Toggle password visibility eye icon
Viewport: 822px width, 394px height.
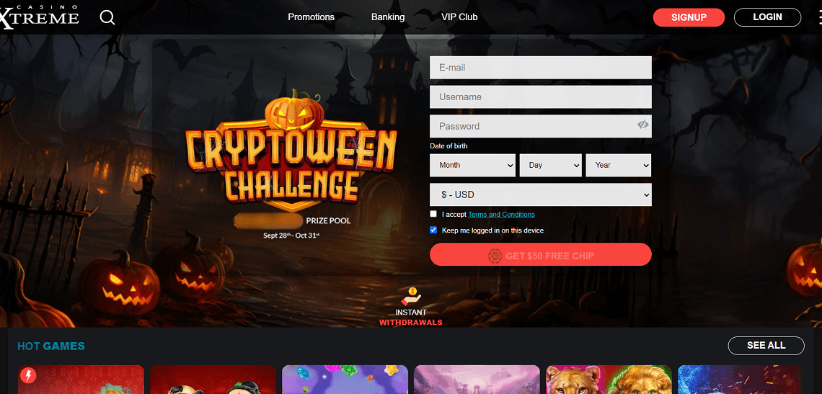click(642, 125)
